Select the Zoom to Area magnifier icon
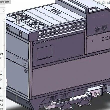Screen dimensions: 110x110 (x=104, y=3)
